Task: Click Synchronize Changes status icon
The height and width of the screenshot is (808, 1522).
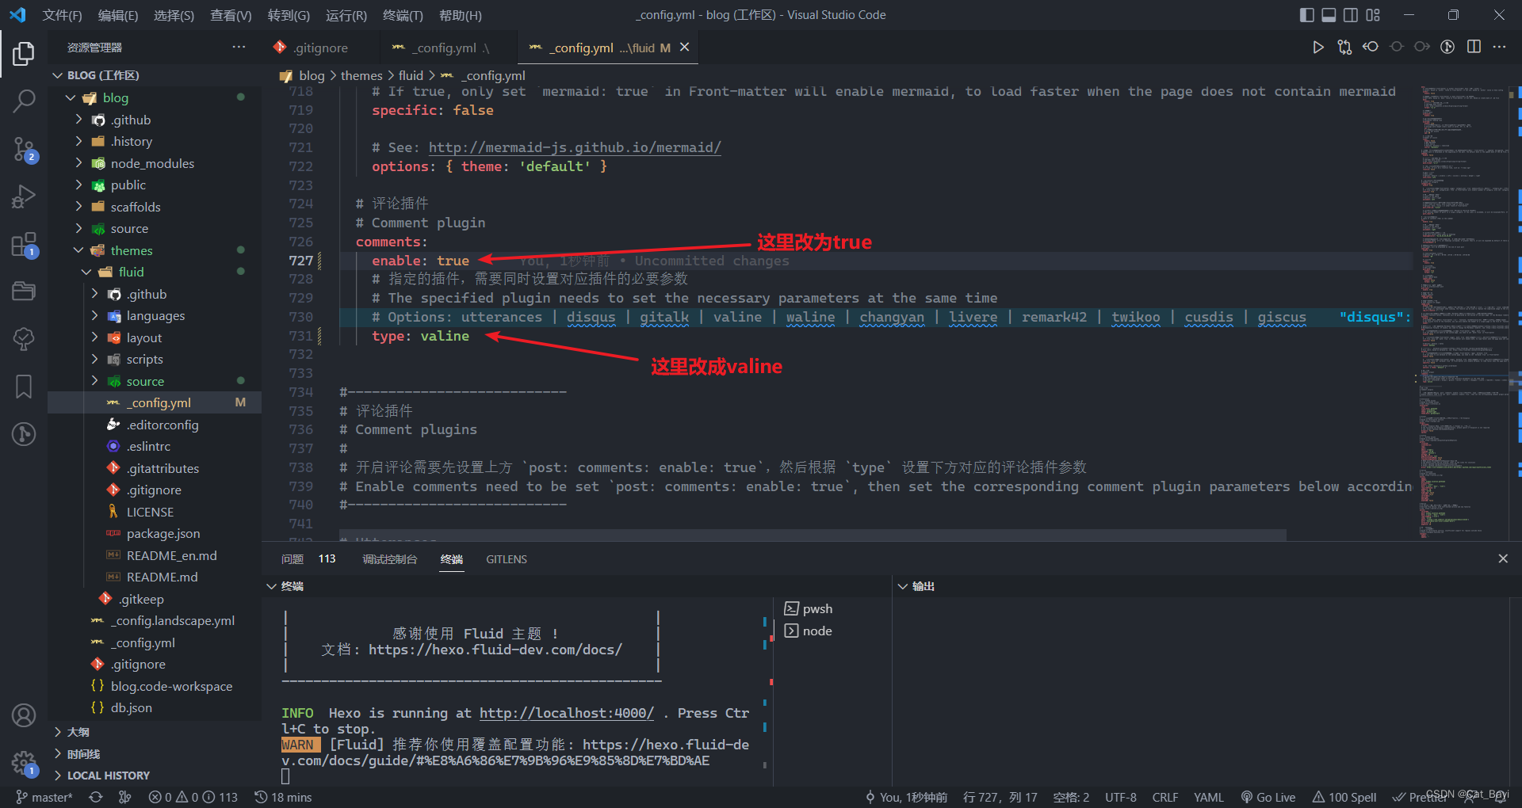Action: 96,797
